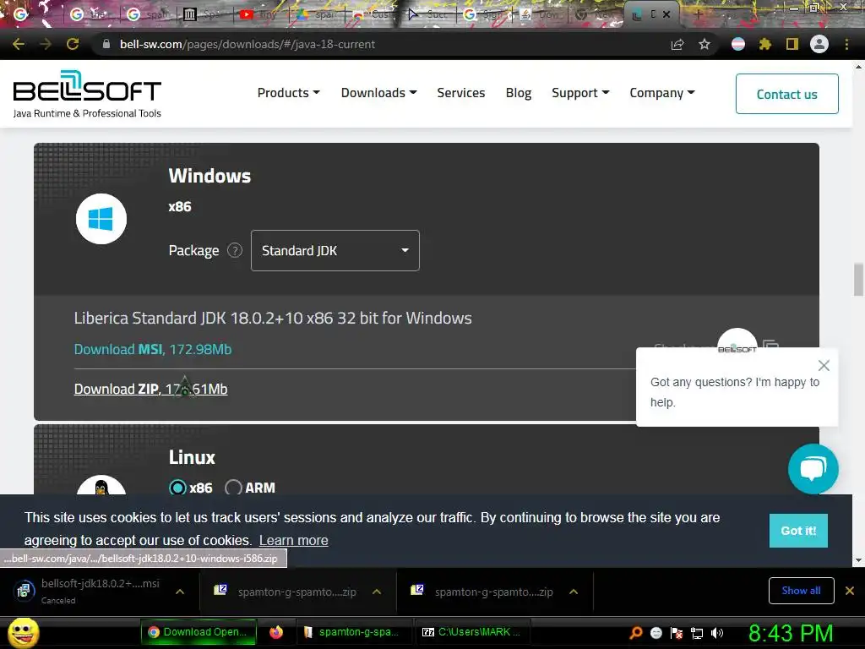Open the live chat bubble button
Image resolution: width=865 pixels, height=649 pixels.
813,469
